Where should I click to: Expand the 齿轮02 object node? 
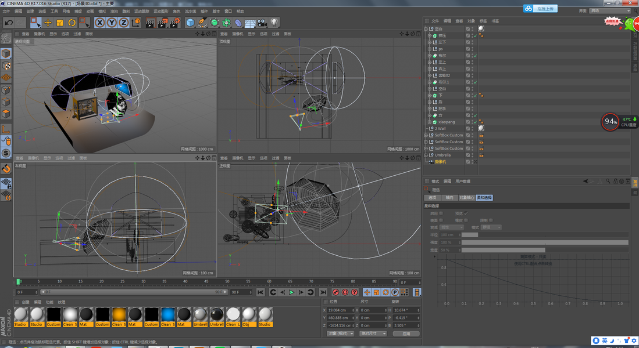coord(430,75)
